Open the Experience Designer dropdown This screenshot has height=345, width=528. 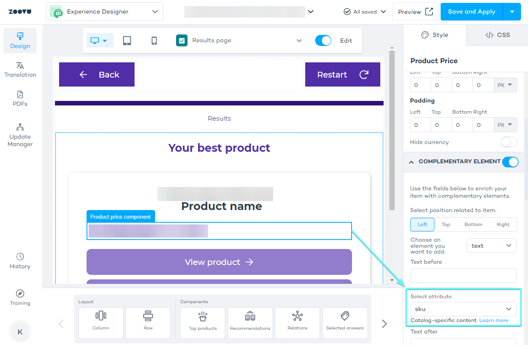[105, 11]
